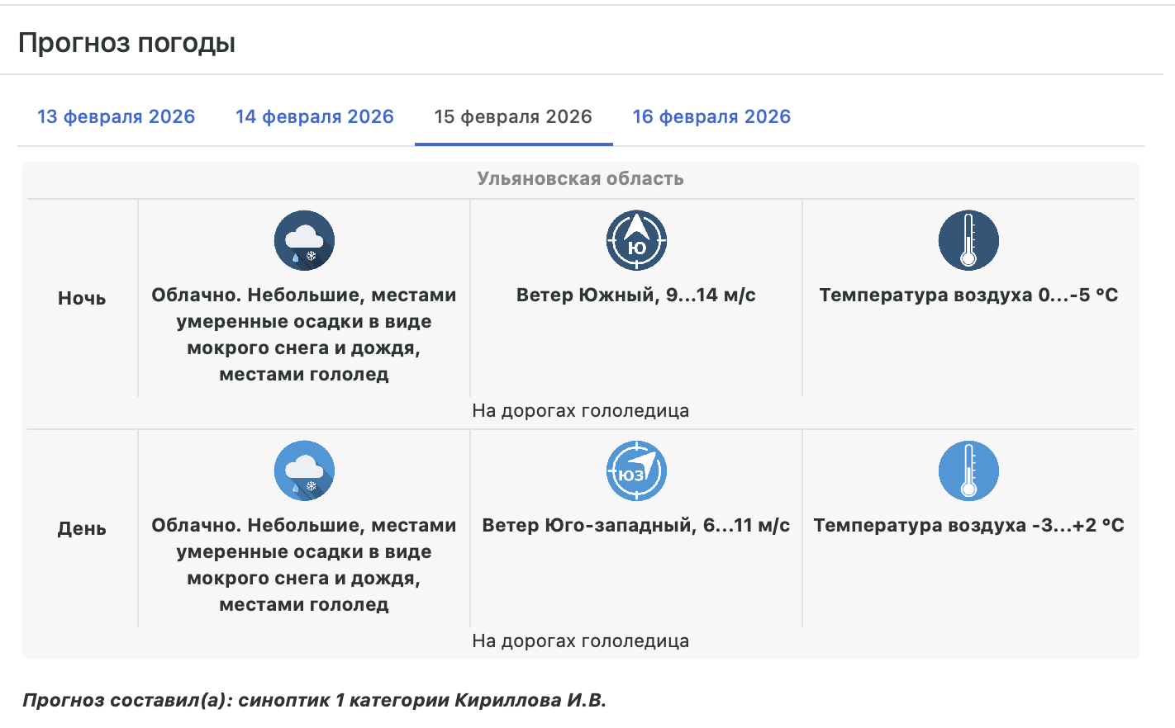Go to the 16 февраля 2026 forecast tab
Viewport: 1175px width, 728px height.
pyautogui.click(x=711, y=116)
